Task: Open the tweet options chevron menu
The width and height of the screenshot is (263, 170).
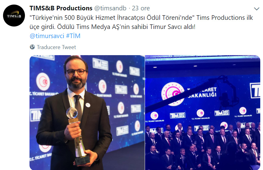Action: click(x=257, y=9)
